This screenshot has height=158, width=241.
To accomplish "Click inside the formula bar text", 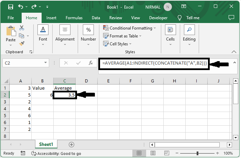I will coord(154,63).
